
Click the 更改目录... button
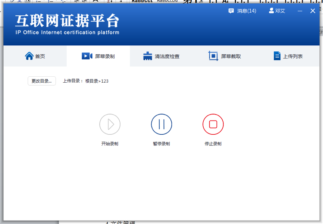tap(42, 81)
